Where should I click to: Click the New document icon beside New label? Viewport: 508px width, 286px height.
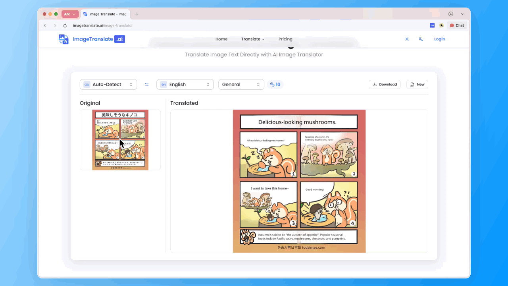click(412, 84)
